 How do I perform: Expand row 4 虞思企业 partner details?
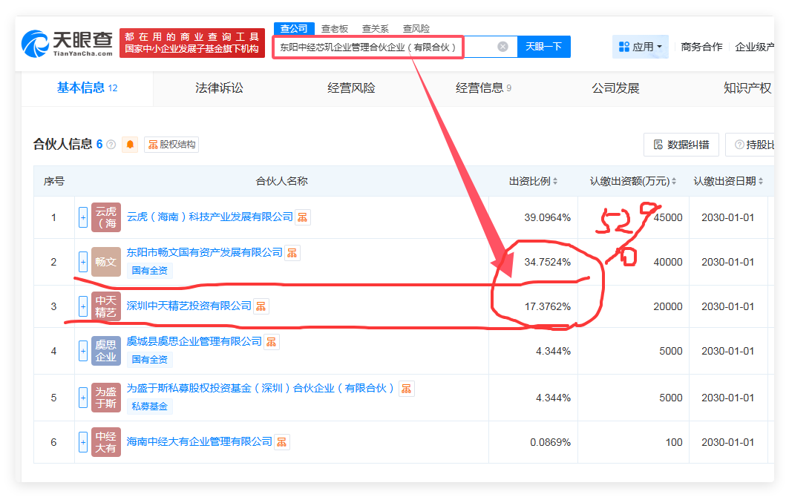[x=83, y=351]
